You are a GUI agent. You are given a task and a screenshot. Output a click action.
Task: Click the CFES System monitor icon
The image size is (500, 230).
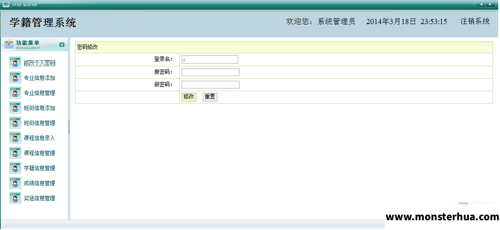tap(6, 4)
